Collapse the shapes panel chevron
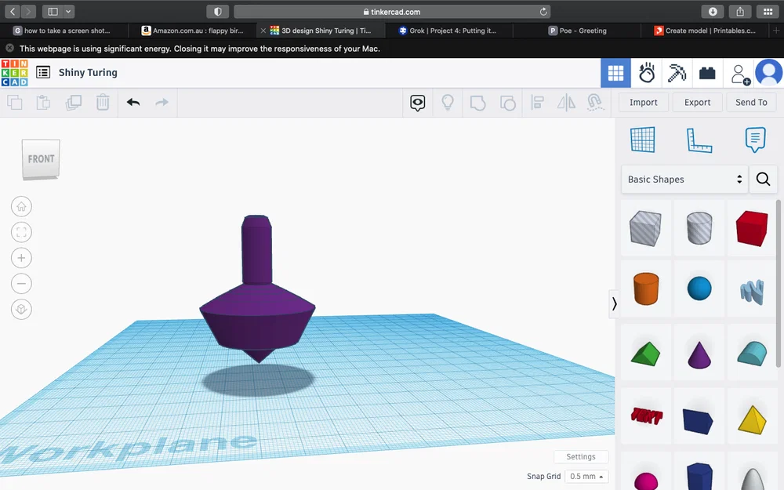This screenshot has width=784, height=490. pyautogui.click(x=614, y=303)
